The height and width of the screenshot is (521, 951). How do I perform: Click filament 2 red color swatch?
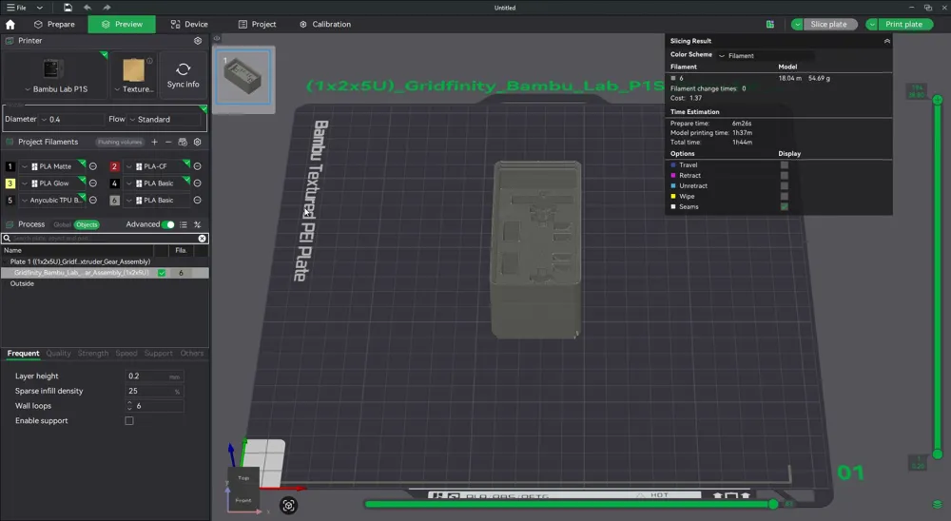click(114, 166)
